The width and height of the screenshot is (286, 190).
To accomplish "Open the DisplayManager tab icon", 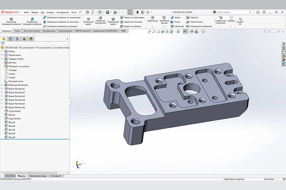I will pos(31,39).
